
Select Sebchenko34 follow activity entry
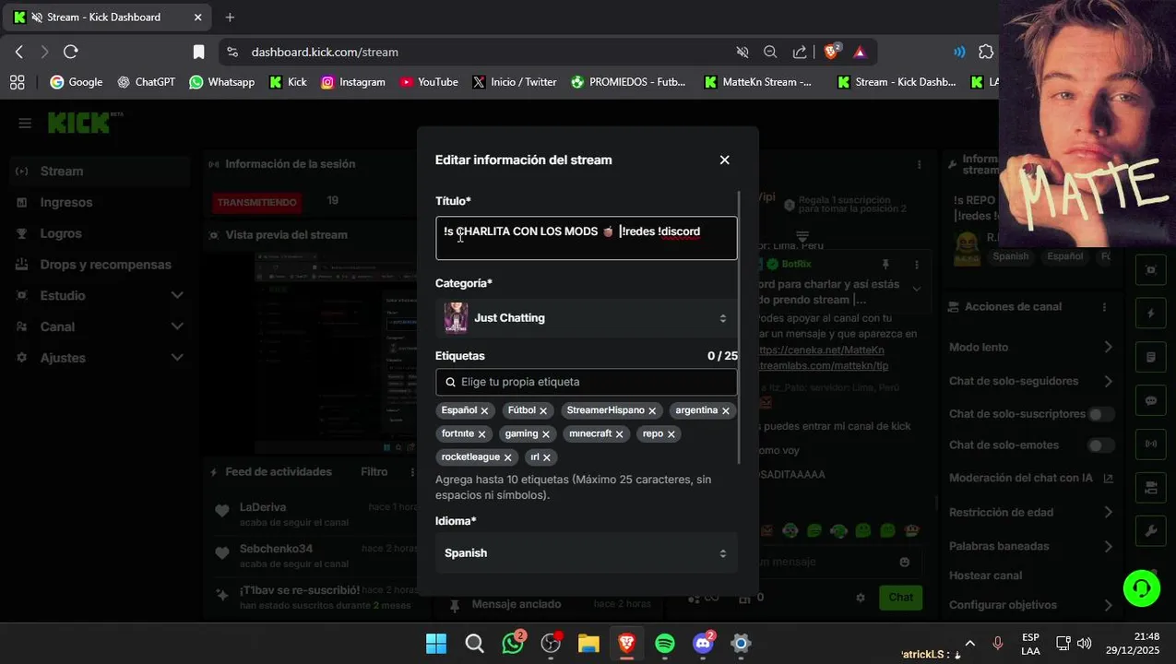tap(315, 555)
